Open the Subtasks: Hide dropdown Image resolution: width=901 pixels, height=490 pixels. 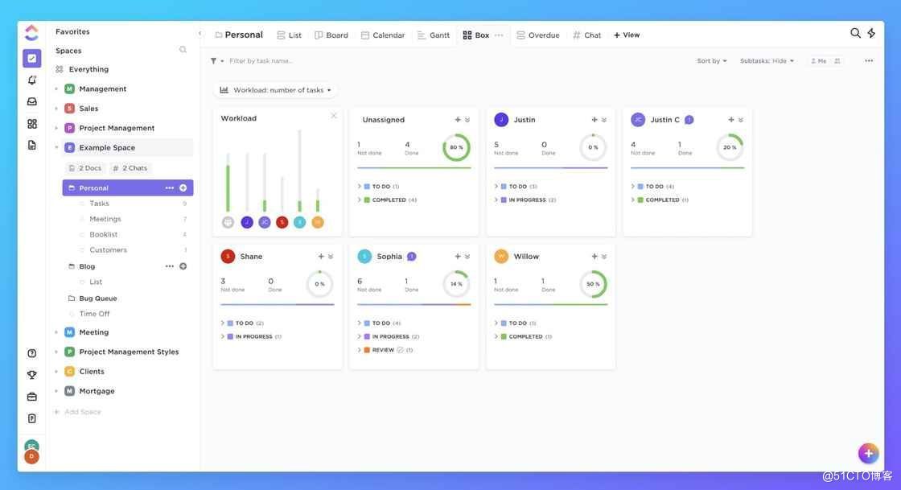[x=767, y=61]
